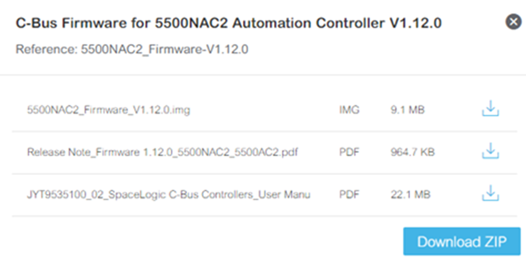Download the SpaceLogic C-Bus User Manual icon
The height and width of the screenshot is (259, 526).
point(491,193)
